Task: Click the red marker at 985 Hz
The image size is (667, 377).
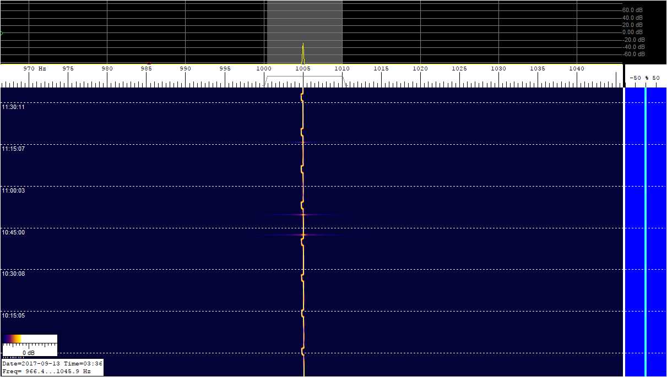Action: point(149,63)
